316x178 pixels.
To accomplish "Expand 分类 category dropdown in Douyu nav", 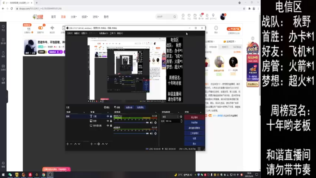I will click(x=73, y=17).
